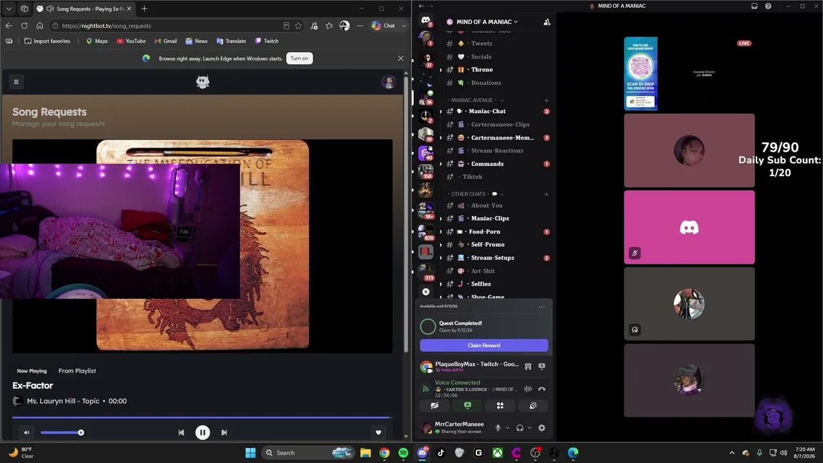Skip to the next song in Nightbot

224,433
